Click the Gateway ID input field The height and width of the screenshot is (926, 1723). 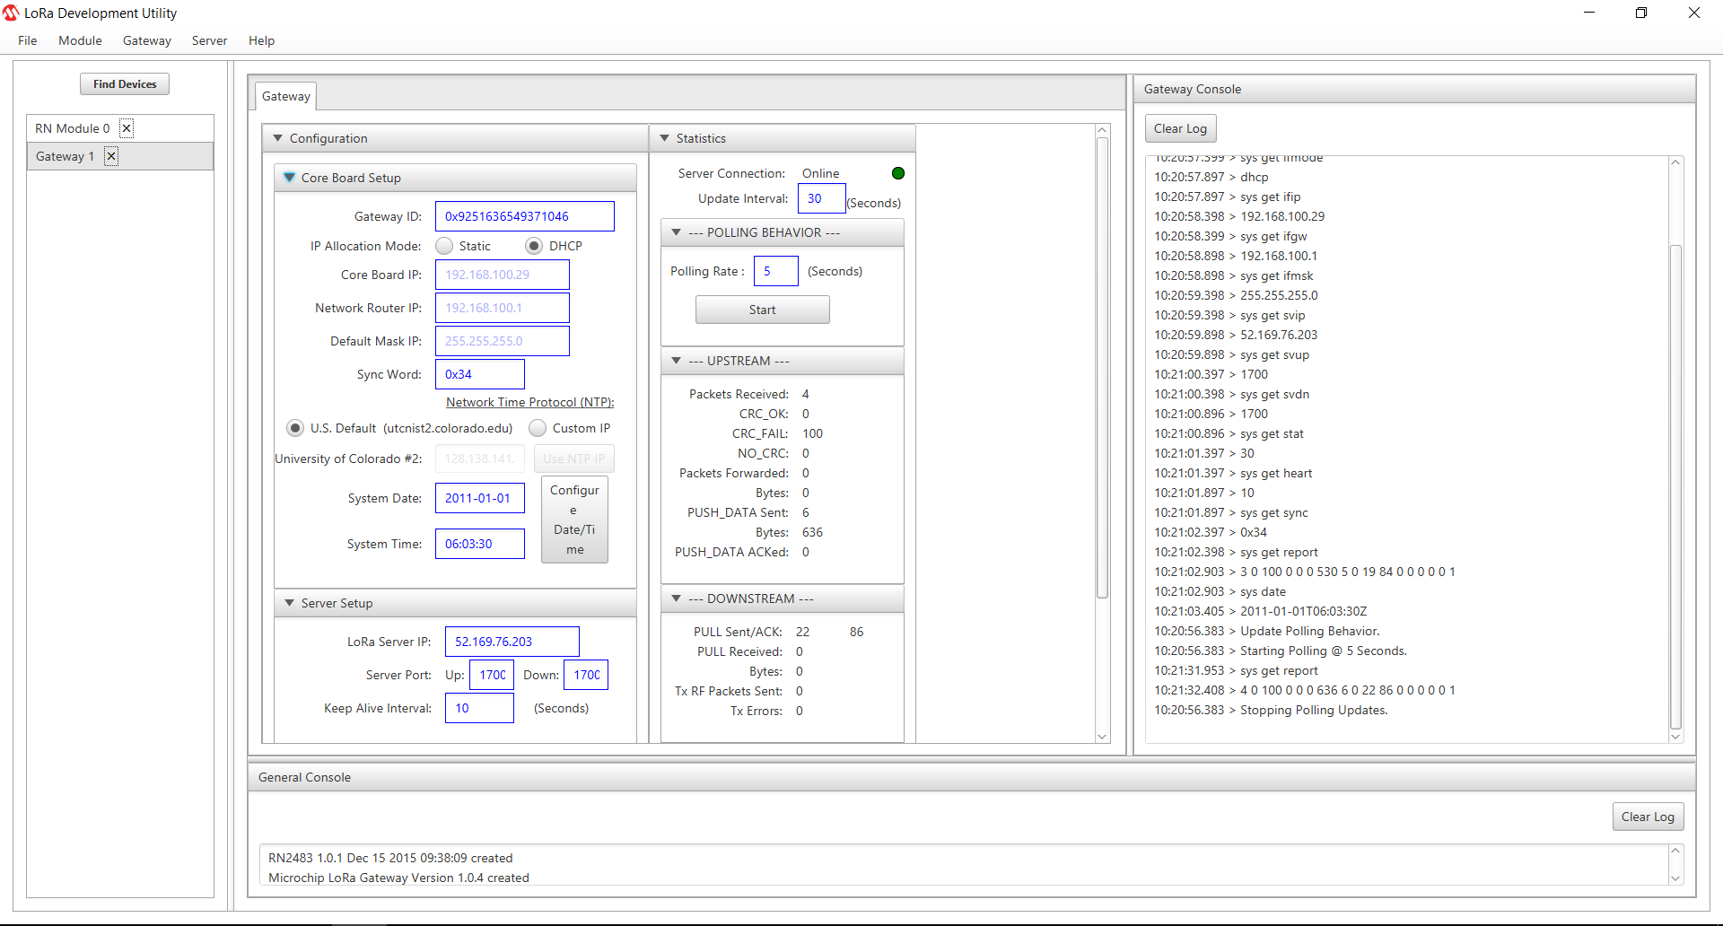[x=524, y=216]
